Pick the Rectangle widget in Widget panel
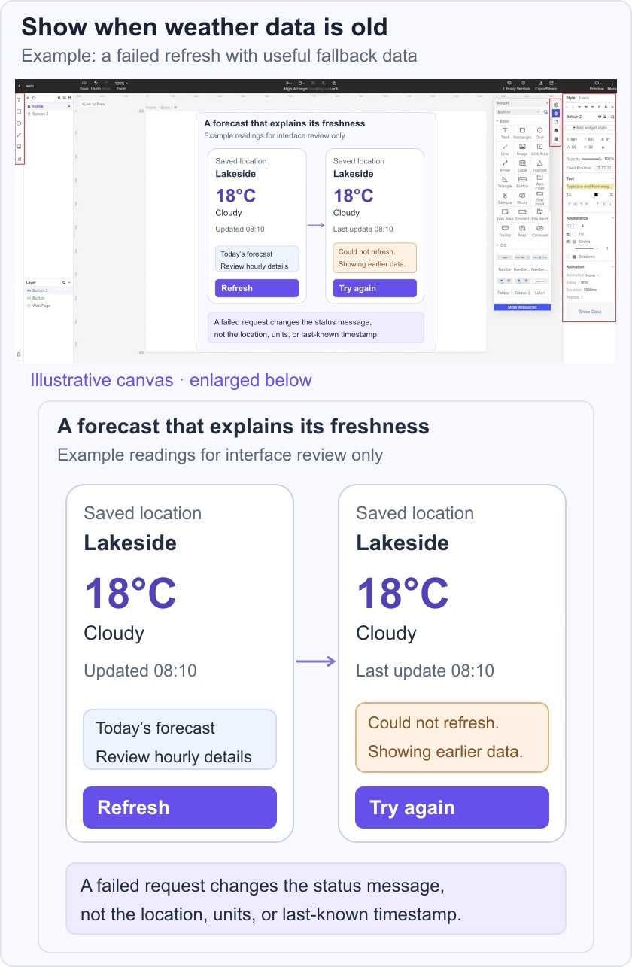Screen dimensions: 632x967 coord(522,133)
